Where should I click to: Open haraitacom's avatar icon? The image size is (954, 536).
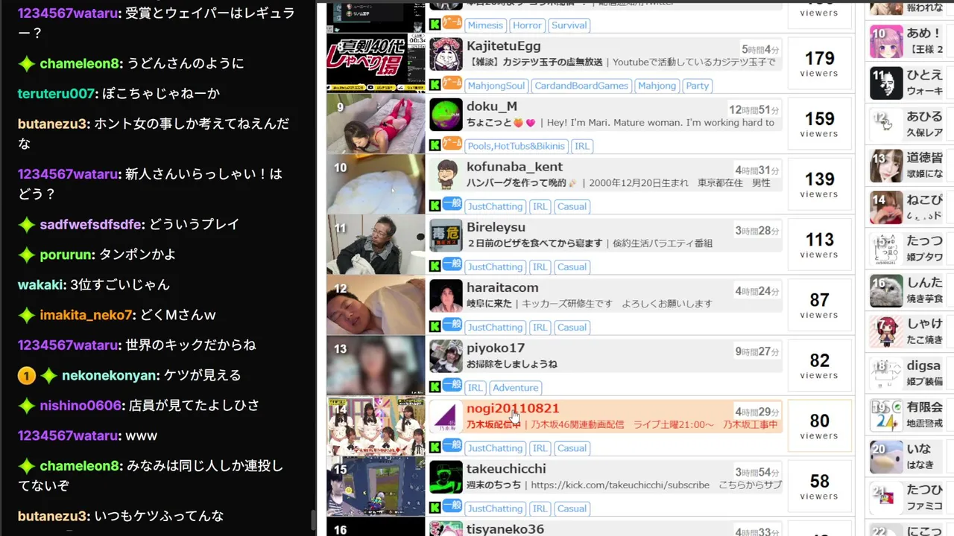[446, 296]
